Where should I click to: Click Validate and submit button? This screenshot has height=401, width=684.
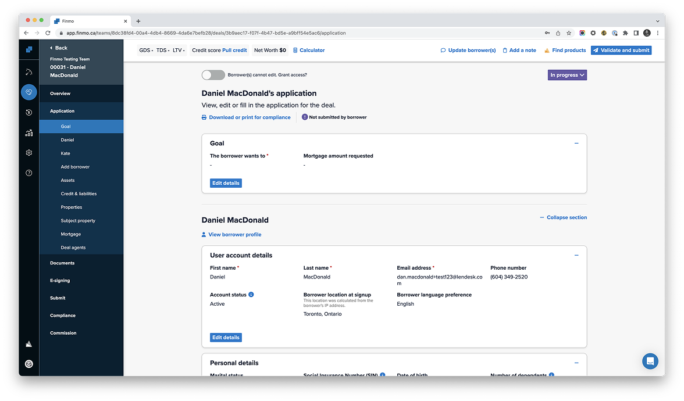pos(621,51)
